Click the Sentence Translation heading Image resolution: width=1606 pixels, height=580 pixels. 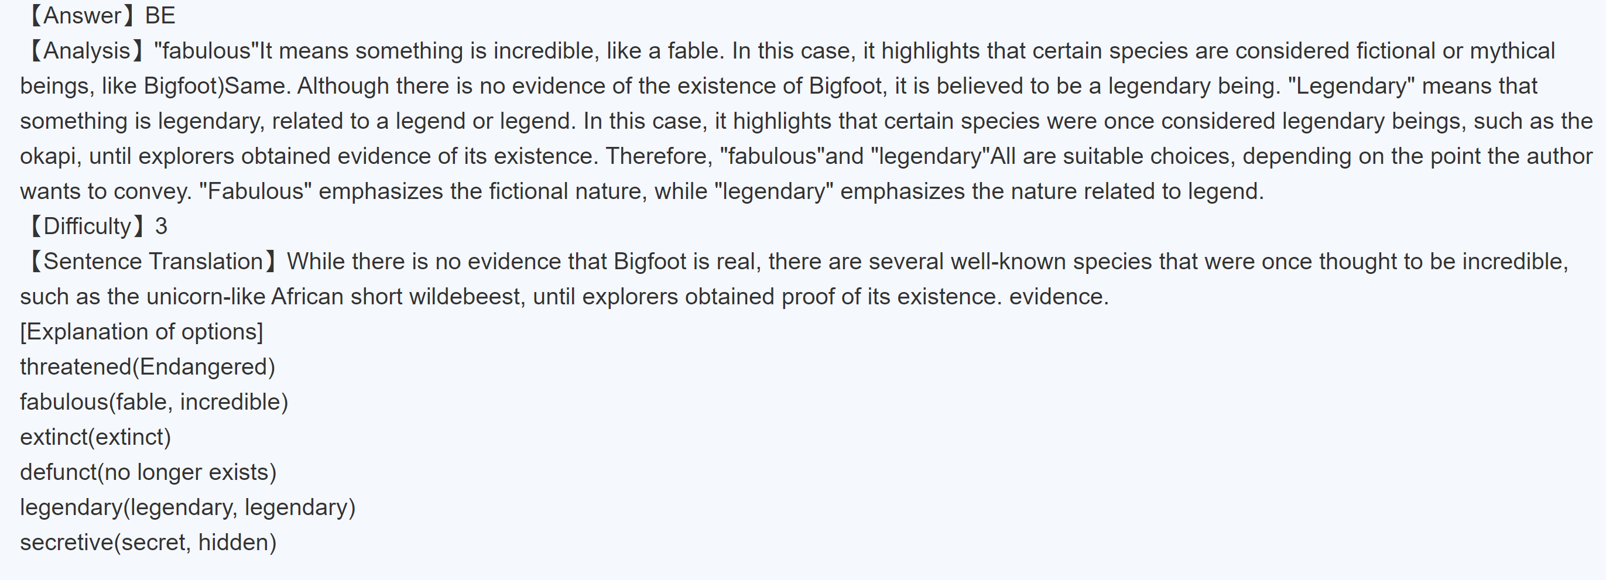[x=153, y=261]
